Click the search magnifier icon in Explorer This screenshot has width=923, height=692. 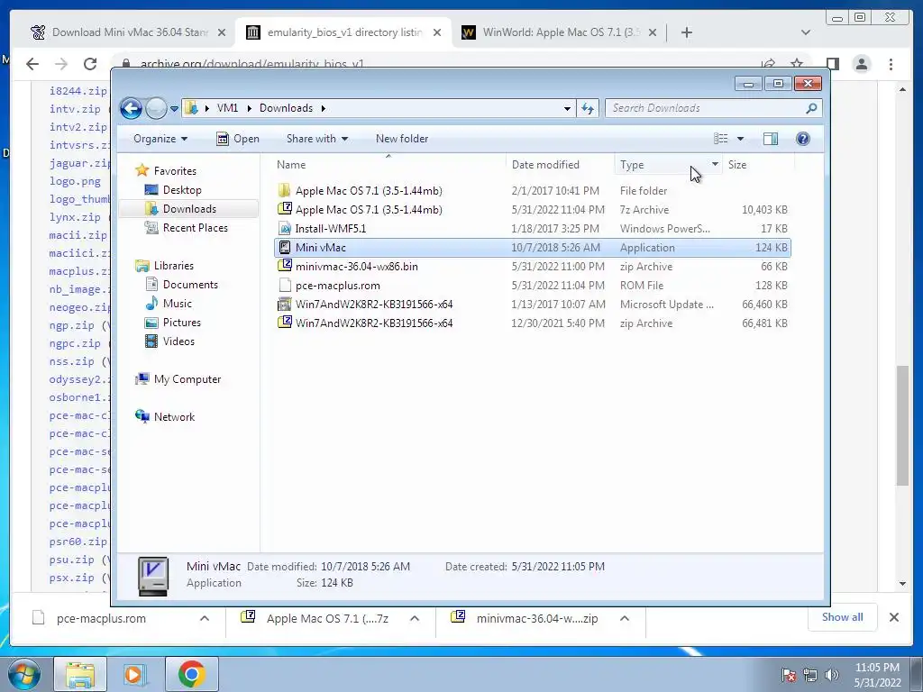pos(811,108)
